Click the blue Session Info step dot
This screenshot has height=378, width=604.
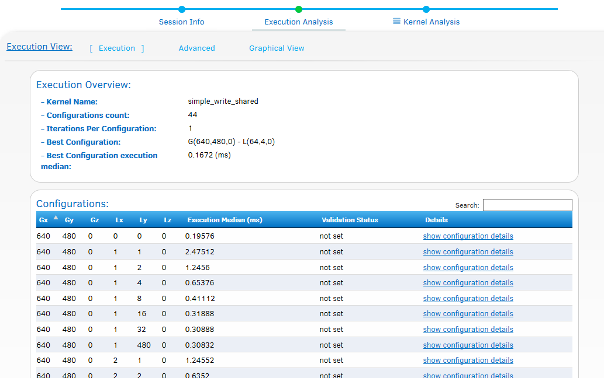[182, 9]
